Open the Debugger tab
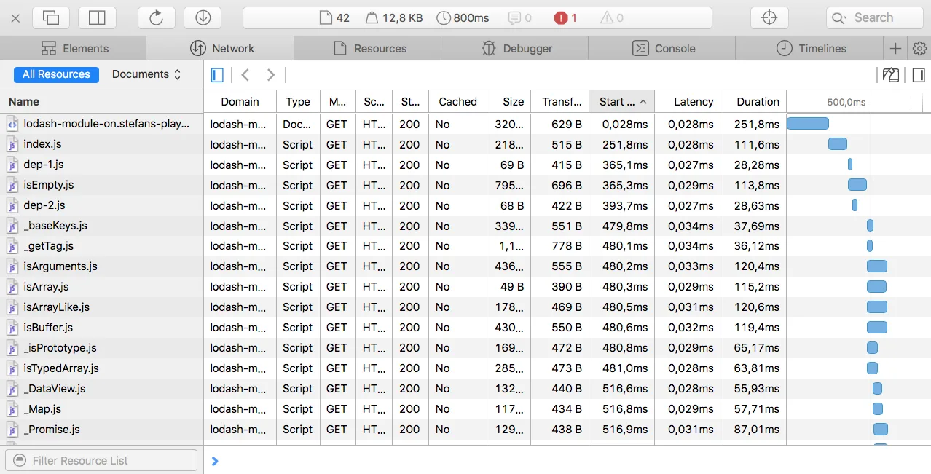Image resolution: width=931 pixels, height=474 pixels. pos(515,48)
